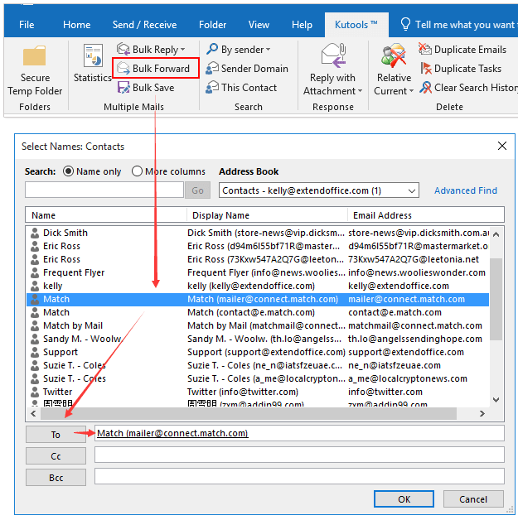Remove Duplicate Emails
This screenshot has width=518, height=520.
pos(426,50)
